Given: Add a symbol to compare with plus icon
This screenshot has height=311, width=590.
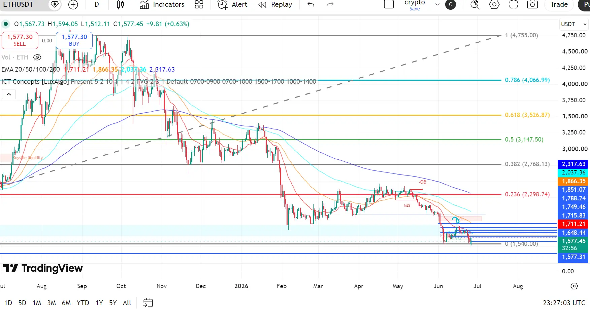Looking at the screenshot, I should click(73, 4).
